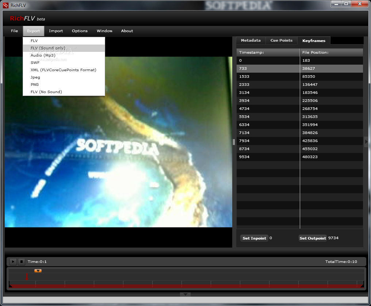
Task: Select keyframe row with timestamp 3134
Action: coord(300,93)
